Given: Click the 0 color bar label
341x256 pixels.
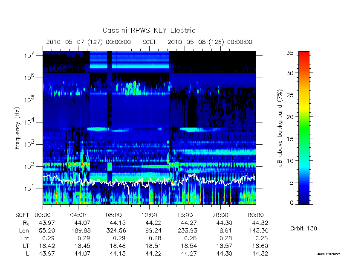Looking at the screenshot, I should (x=292, y=203).
